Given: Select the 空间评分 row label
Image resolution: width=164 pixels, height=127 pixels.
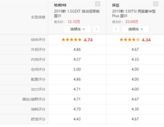Looking at the screenshot, I should click(38, 69).
